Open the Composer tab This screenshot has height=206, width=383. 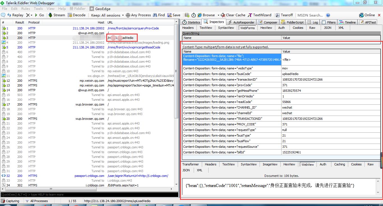(x=268, y=22)
